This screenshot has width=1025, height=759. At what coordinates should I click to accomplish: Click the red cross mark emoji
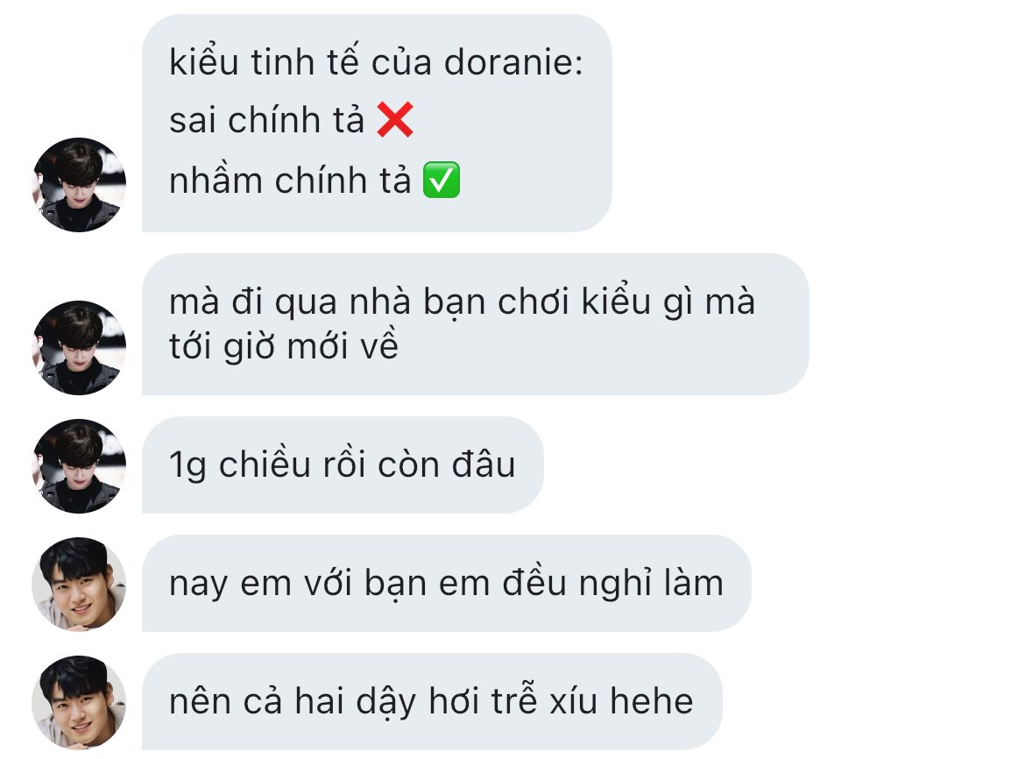pyautogui.click(x=395, y=120)
